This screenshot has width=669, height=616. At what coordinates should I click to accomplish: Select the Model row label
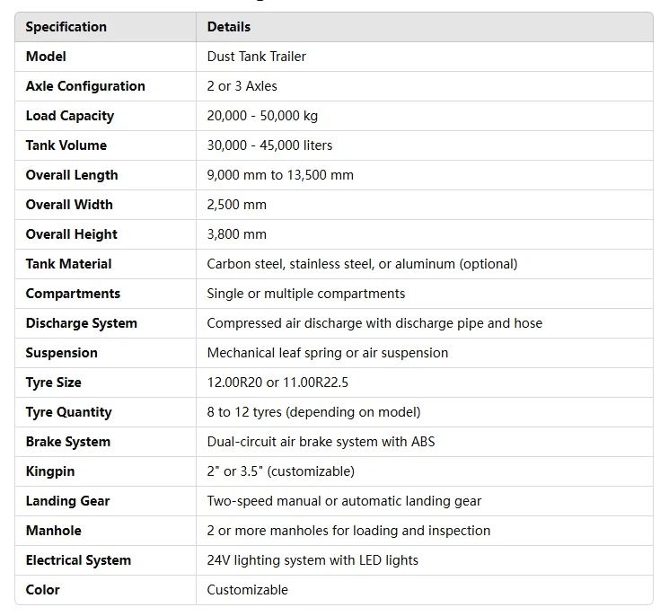(x=46, y=57)
